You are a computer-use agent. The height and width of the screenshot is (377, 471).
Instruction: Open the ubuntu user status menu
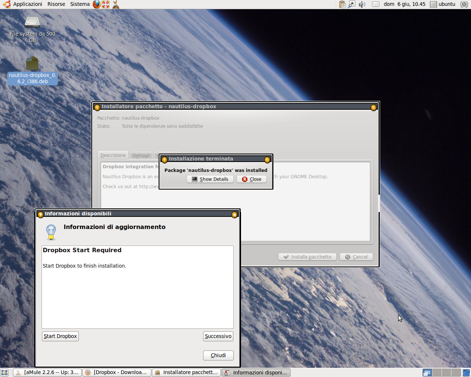443,4
